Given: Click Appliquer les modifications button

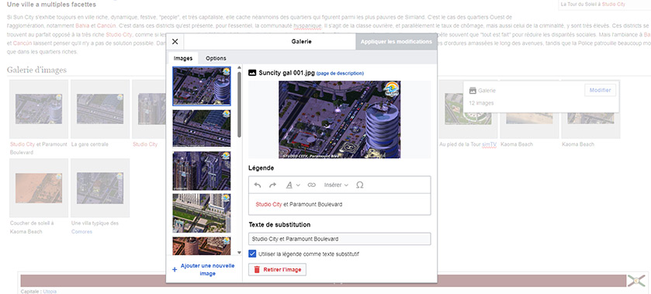Looking at the screenshot, I should point(396,42).
